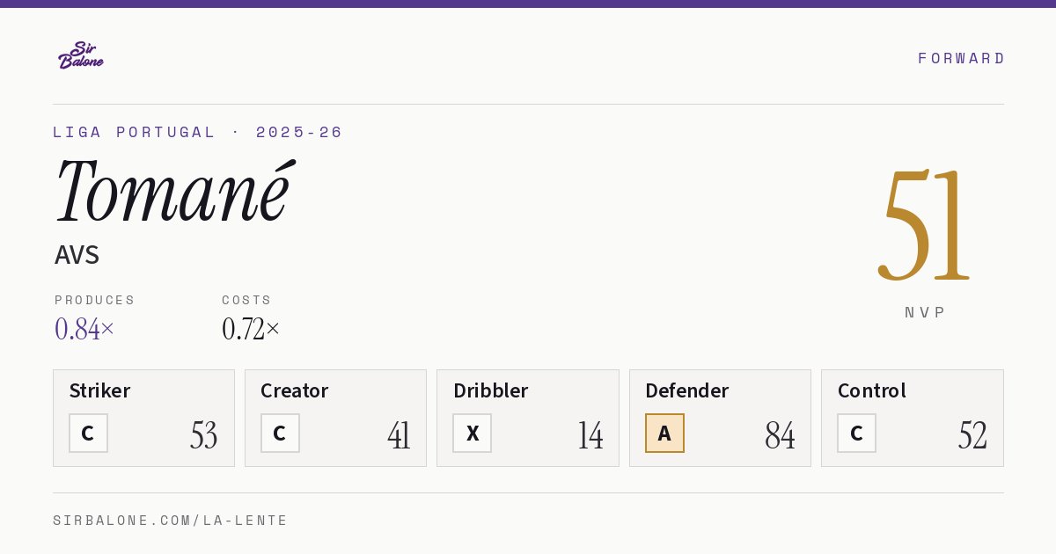Open the sirbalone.com/la-lente link
Image resolution: width=1056 pixels, height=554 pixels.
pyautogui.click(x=171, y=521)
